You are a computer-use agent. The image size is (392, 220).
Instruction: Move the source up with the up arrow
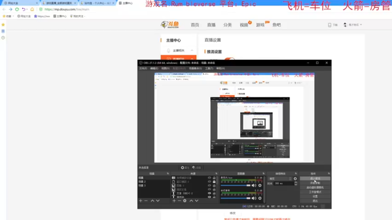tap(191, 200)
